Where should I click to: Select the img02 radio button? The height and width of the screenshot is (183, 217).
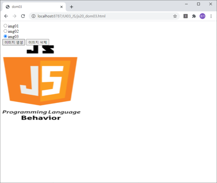5,31
